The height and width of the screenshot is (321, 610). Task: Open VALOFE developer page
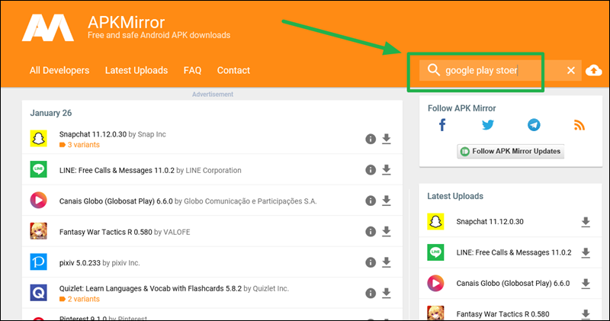coord(177,233)
